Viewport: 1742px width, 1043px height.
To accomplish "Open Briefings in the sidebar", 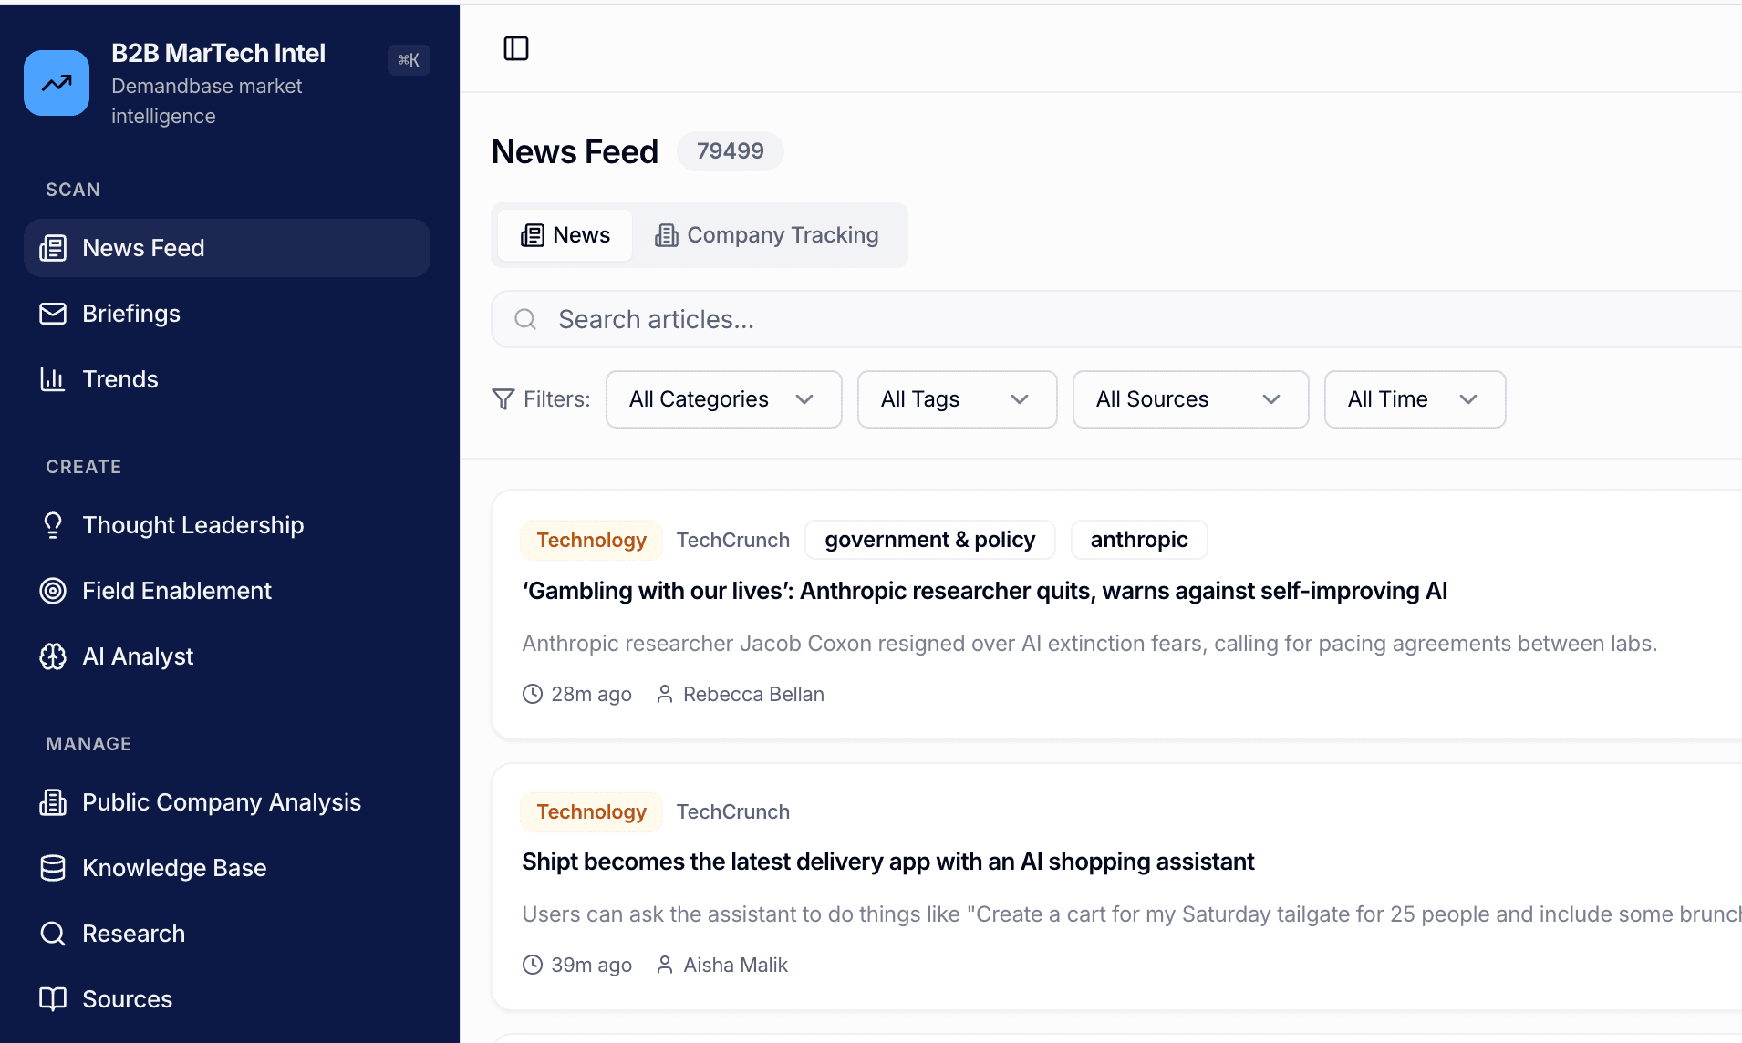I will pos(227,314).
